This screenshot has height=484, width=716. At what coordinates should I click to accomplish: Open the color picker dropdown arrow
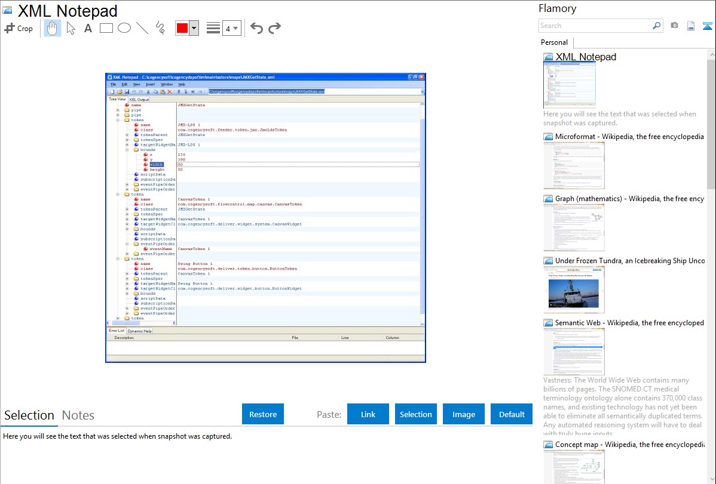(x=194, y=28)
